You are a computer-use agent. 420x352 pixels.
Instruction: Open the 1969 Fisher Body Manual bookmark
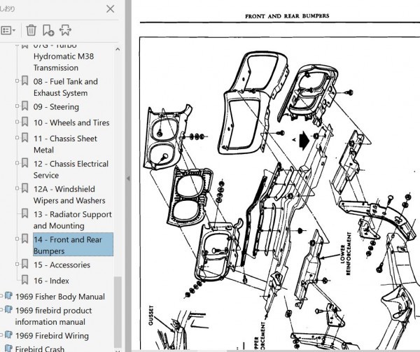tap(60, 297)
